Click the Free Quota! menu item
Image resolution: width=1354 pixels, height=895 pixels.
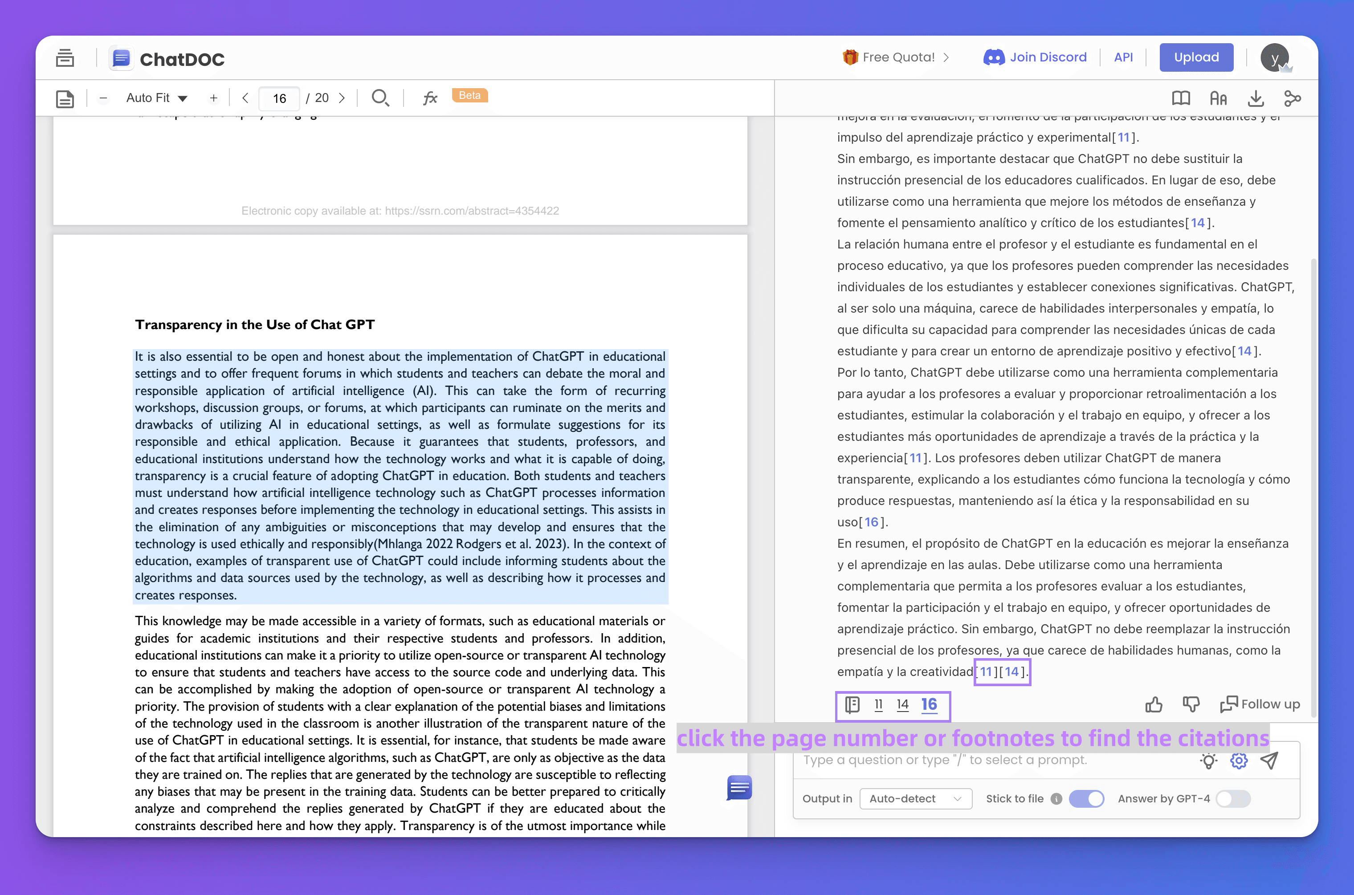pos(897,57)
